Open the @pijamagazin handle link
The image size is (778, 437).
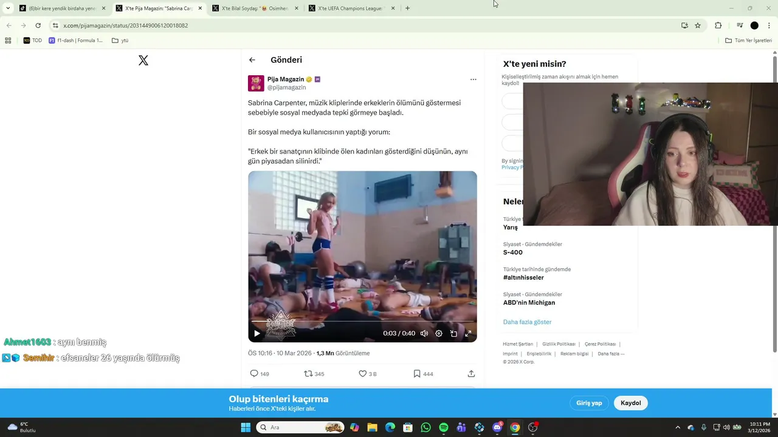[x=286, y=87]
